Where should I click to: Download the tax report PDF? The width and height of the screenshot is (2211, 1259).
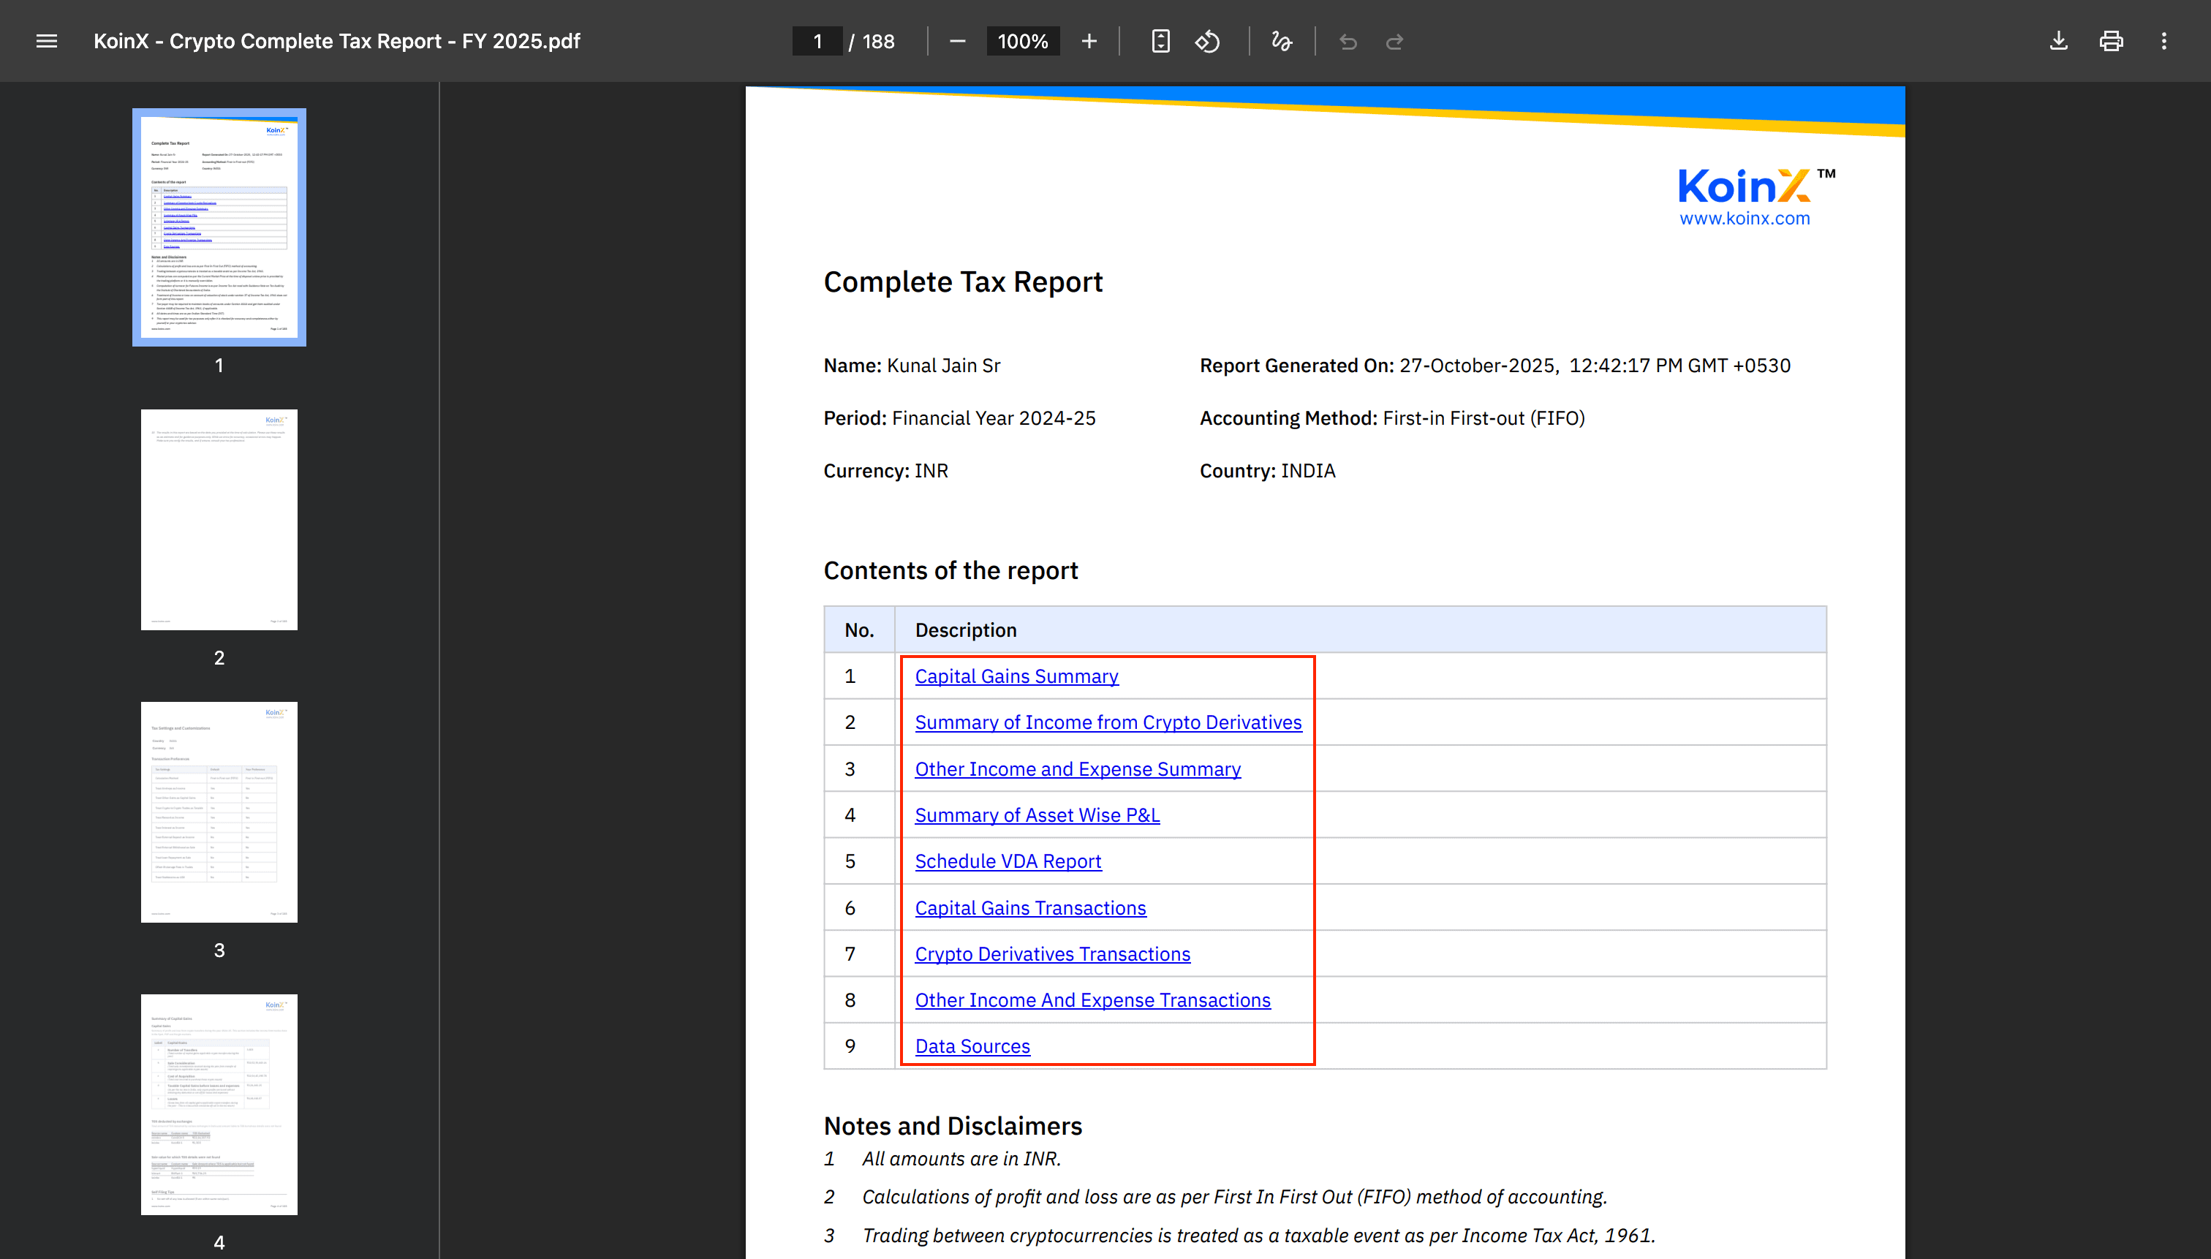pos(2059,41)
